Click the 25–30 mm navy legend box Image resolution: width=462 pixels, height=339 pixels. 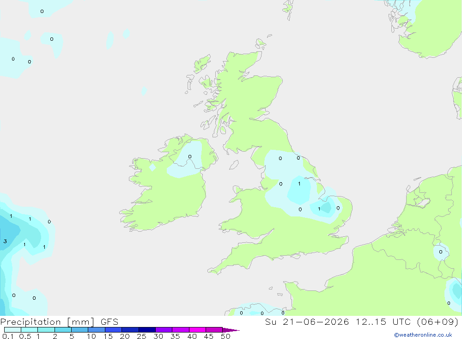(x=147, y=330)
